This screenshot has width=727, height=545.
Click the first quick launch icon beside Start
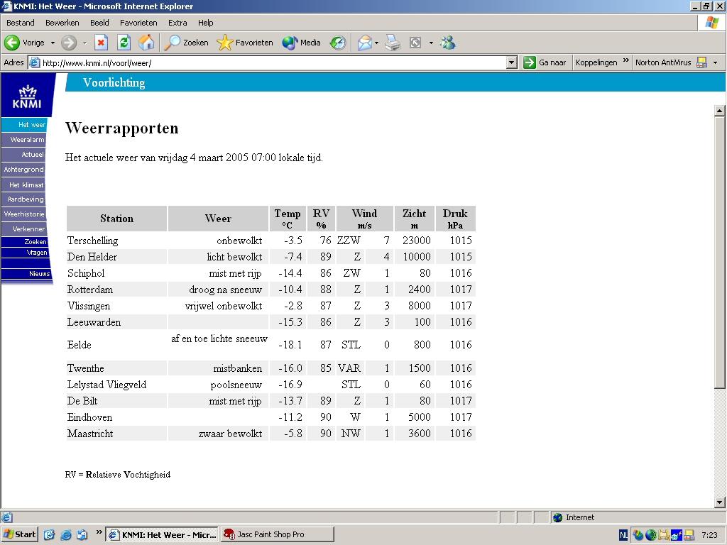(49, 535)
